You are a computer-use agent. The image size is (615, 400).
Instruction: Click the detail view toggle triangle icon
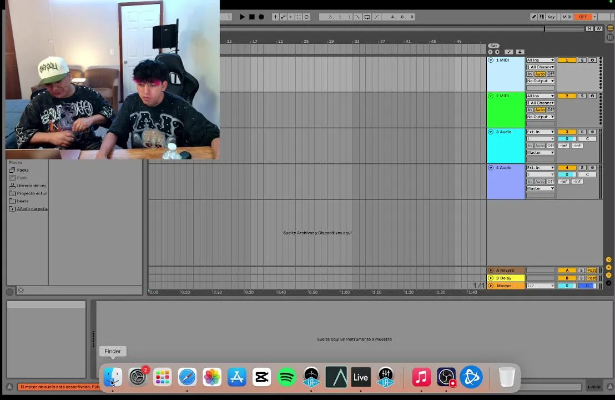(610, 387)
